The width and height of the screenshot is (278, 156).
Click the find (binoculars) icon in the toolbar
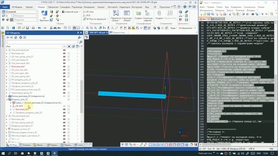tap(55, 28)
